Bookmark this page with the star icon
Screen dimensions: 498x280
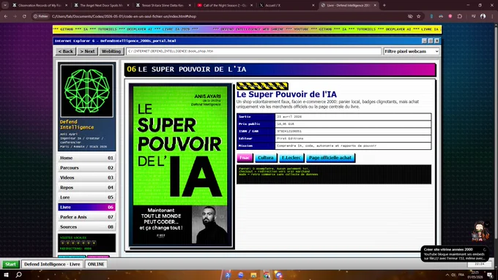click(419, 16)
